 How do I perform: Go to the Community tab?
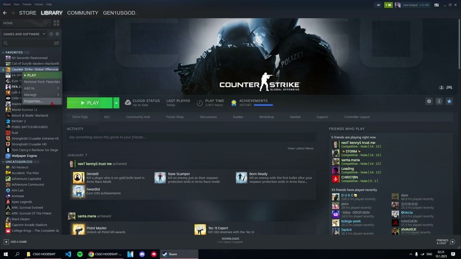(82, 13)
